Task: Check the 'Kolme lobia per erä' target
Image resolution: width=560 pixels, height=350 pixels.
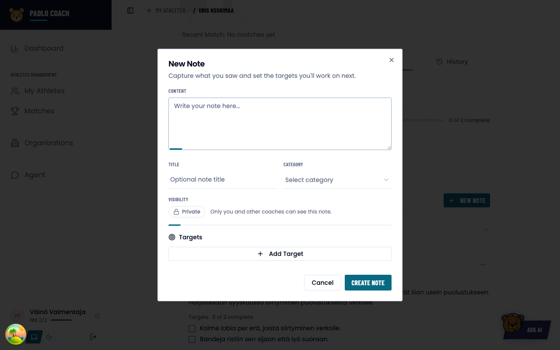Action: (192, 328)
